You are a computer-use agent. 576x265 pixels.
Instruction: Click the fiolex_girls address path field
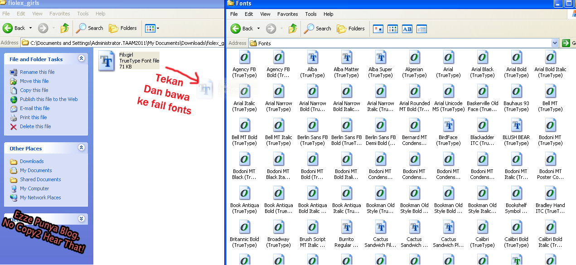(x=122, y=43)
